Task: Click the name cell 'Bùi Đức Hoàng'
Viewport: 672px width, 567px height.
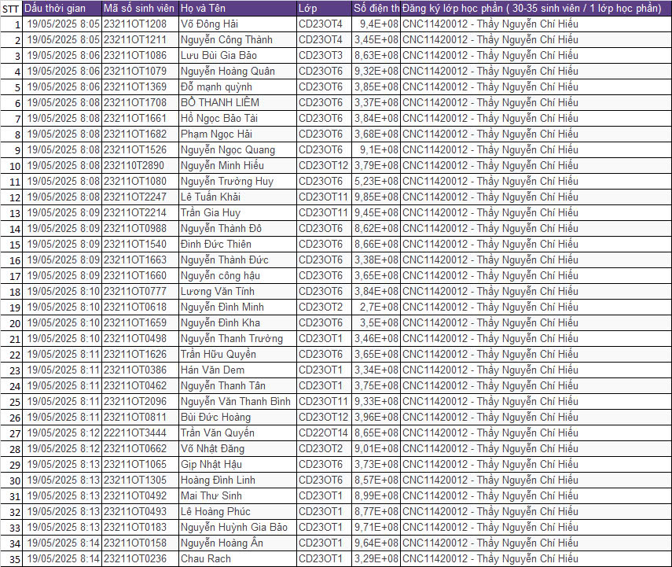Action: [237, 418]
